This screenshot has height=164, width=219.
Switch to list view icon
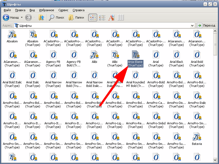[102, 17]
